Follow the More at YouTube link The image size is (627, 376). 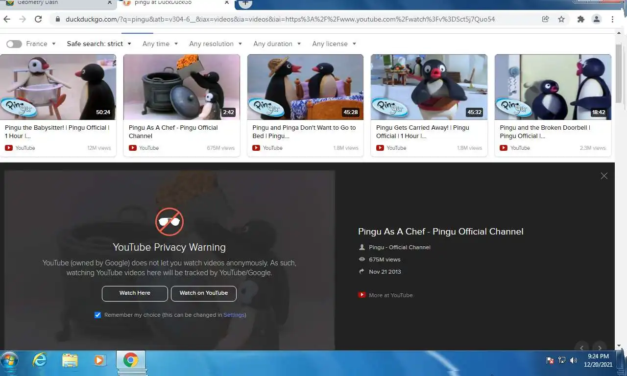[x=390, y=295]
